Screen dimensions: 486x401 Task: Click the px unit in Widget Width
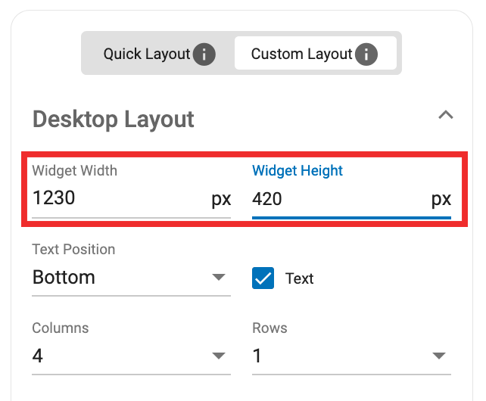pyautogui.click(x=220, y=200)
